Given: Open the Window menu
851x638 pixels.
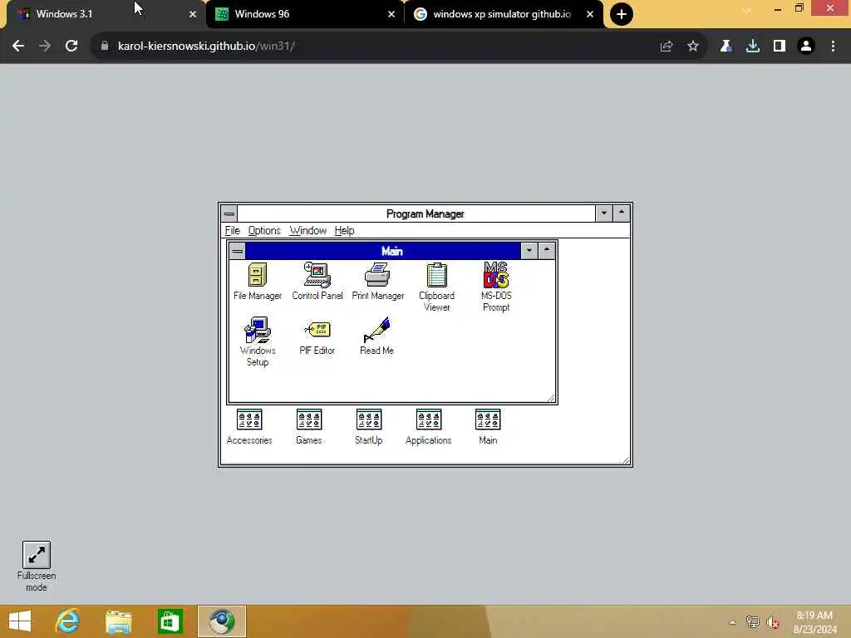Looking at the screenshot, I should click(307, 231).
